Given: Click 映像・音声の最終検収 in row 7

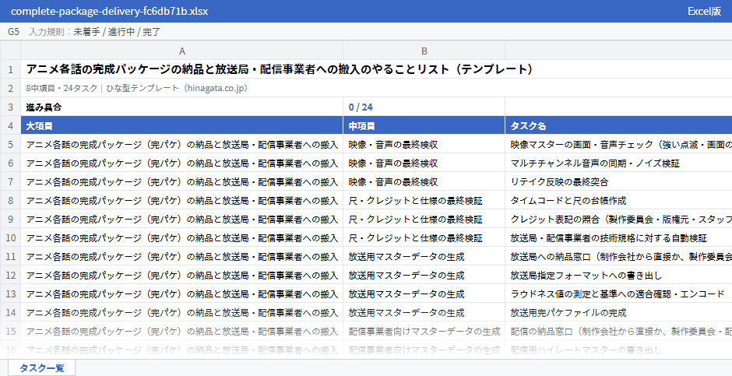Looking at the screenshot, I should click(424, 181).
